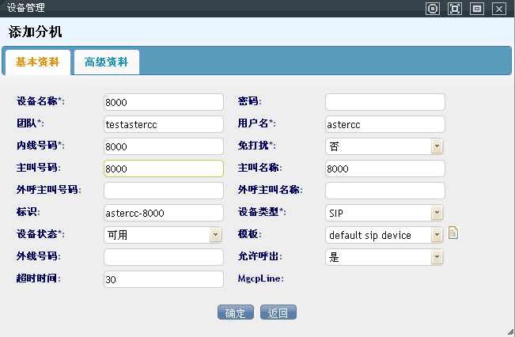
Task: Switch to the 高级资料 tab
Action: point(107,62)
